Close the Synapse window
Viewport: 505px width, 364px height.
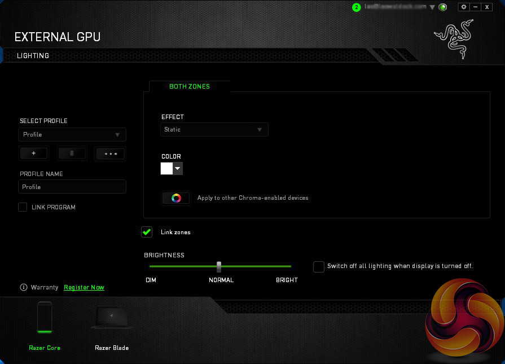click(487, 7)
